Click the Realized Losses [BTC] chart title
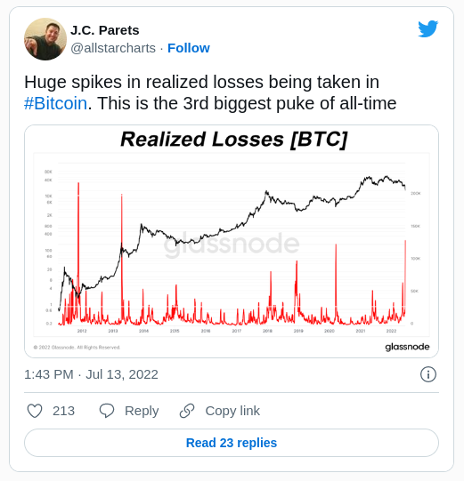The width and height of the screenshot is (464, 481). point(234,140)
